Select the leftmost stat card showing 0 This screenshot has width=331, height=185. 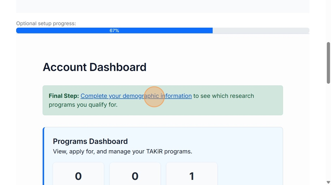pyautogui.click(x=78, y=174)
